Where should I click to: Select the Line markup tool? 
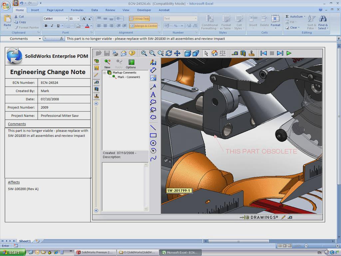(x=153, y=128)
